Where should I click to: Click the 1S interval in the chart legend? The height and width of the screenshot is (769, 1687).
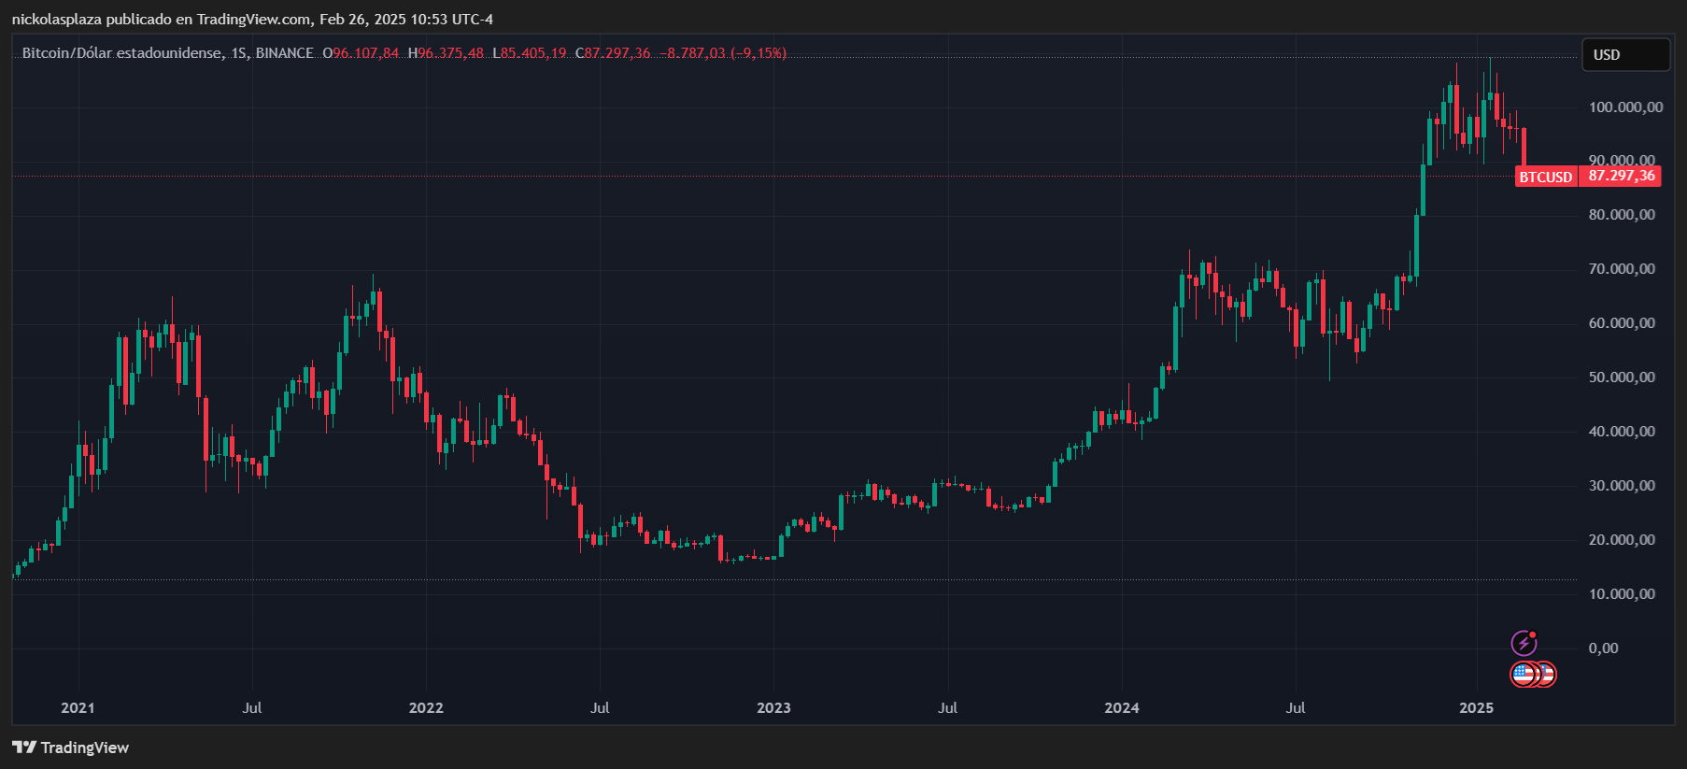[x=239, y=53]
